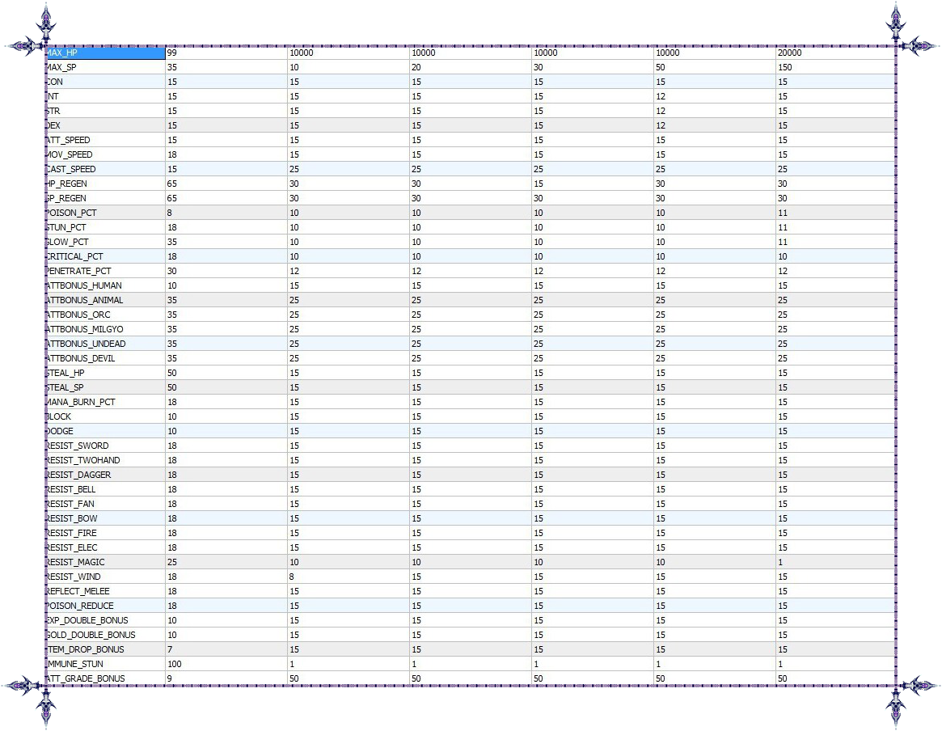Select the CRITICAL_PCT row label

click(74, 256)
